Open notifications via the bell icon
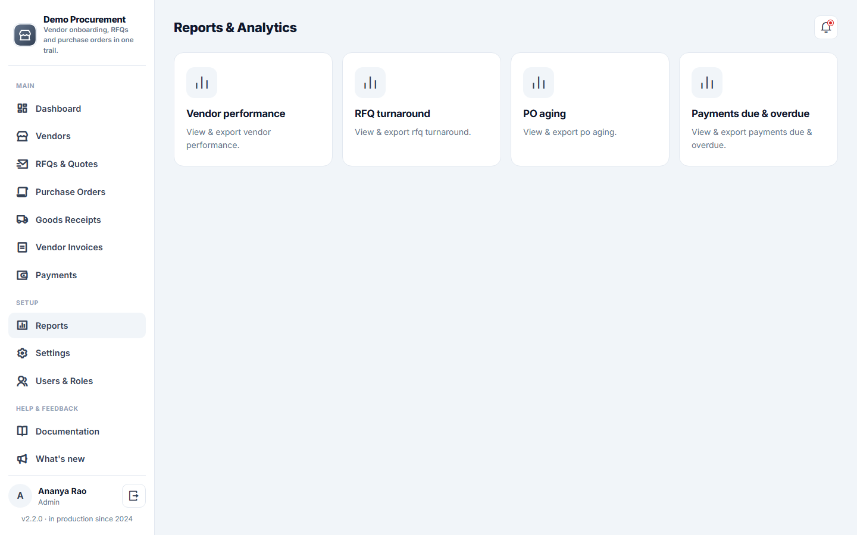This screenshot has height=535, width=857. pos(826,27)
